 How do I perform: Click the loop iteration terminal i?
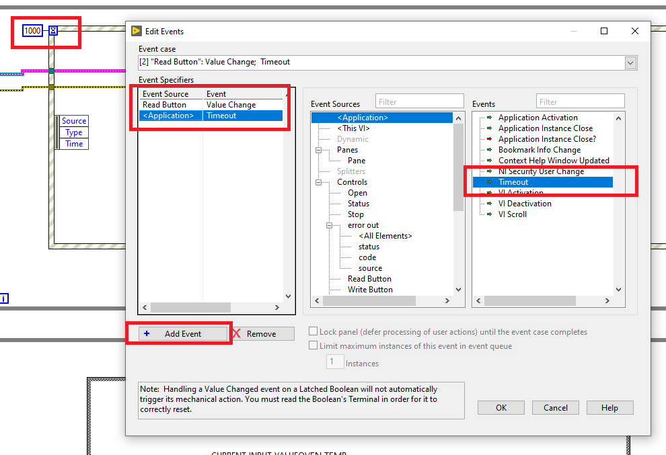click(x=4, y=298)
